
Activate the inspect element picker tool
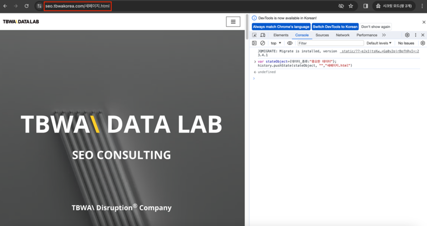(254, 35)
